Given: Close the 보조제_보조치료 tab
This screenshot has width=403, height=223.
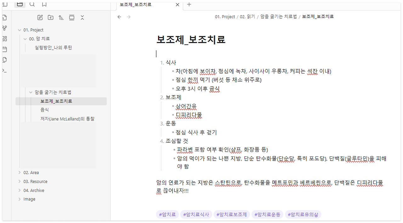Looking at the screenshot, I should point(178,4).
